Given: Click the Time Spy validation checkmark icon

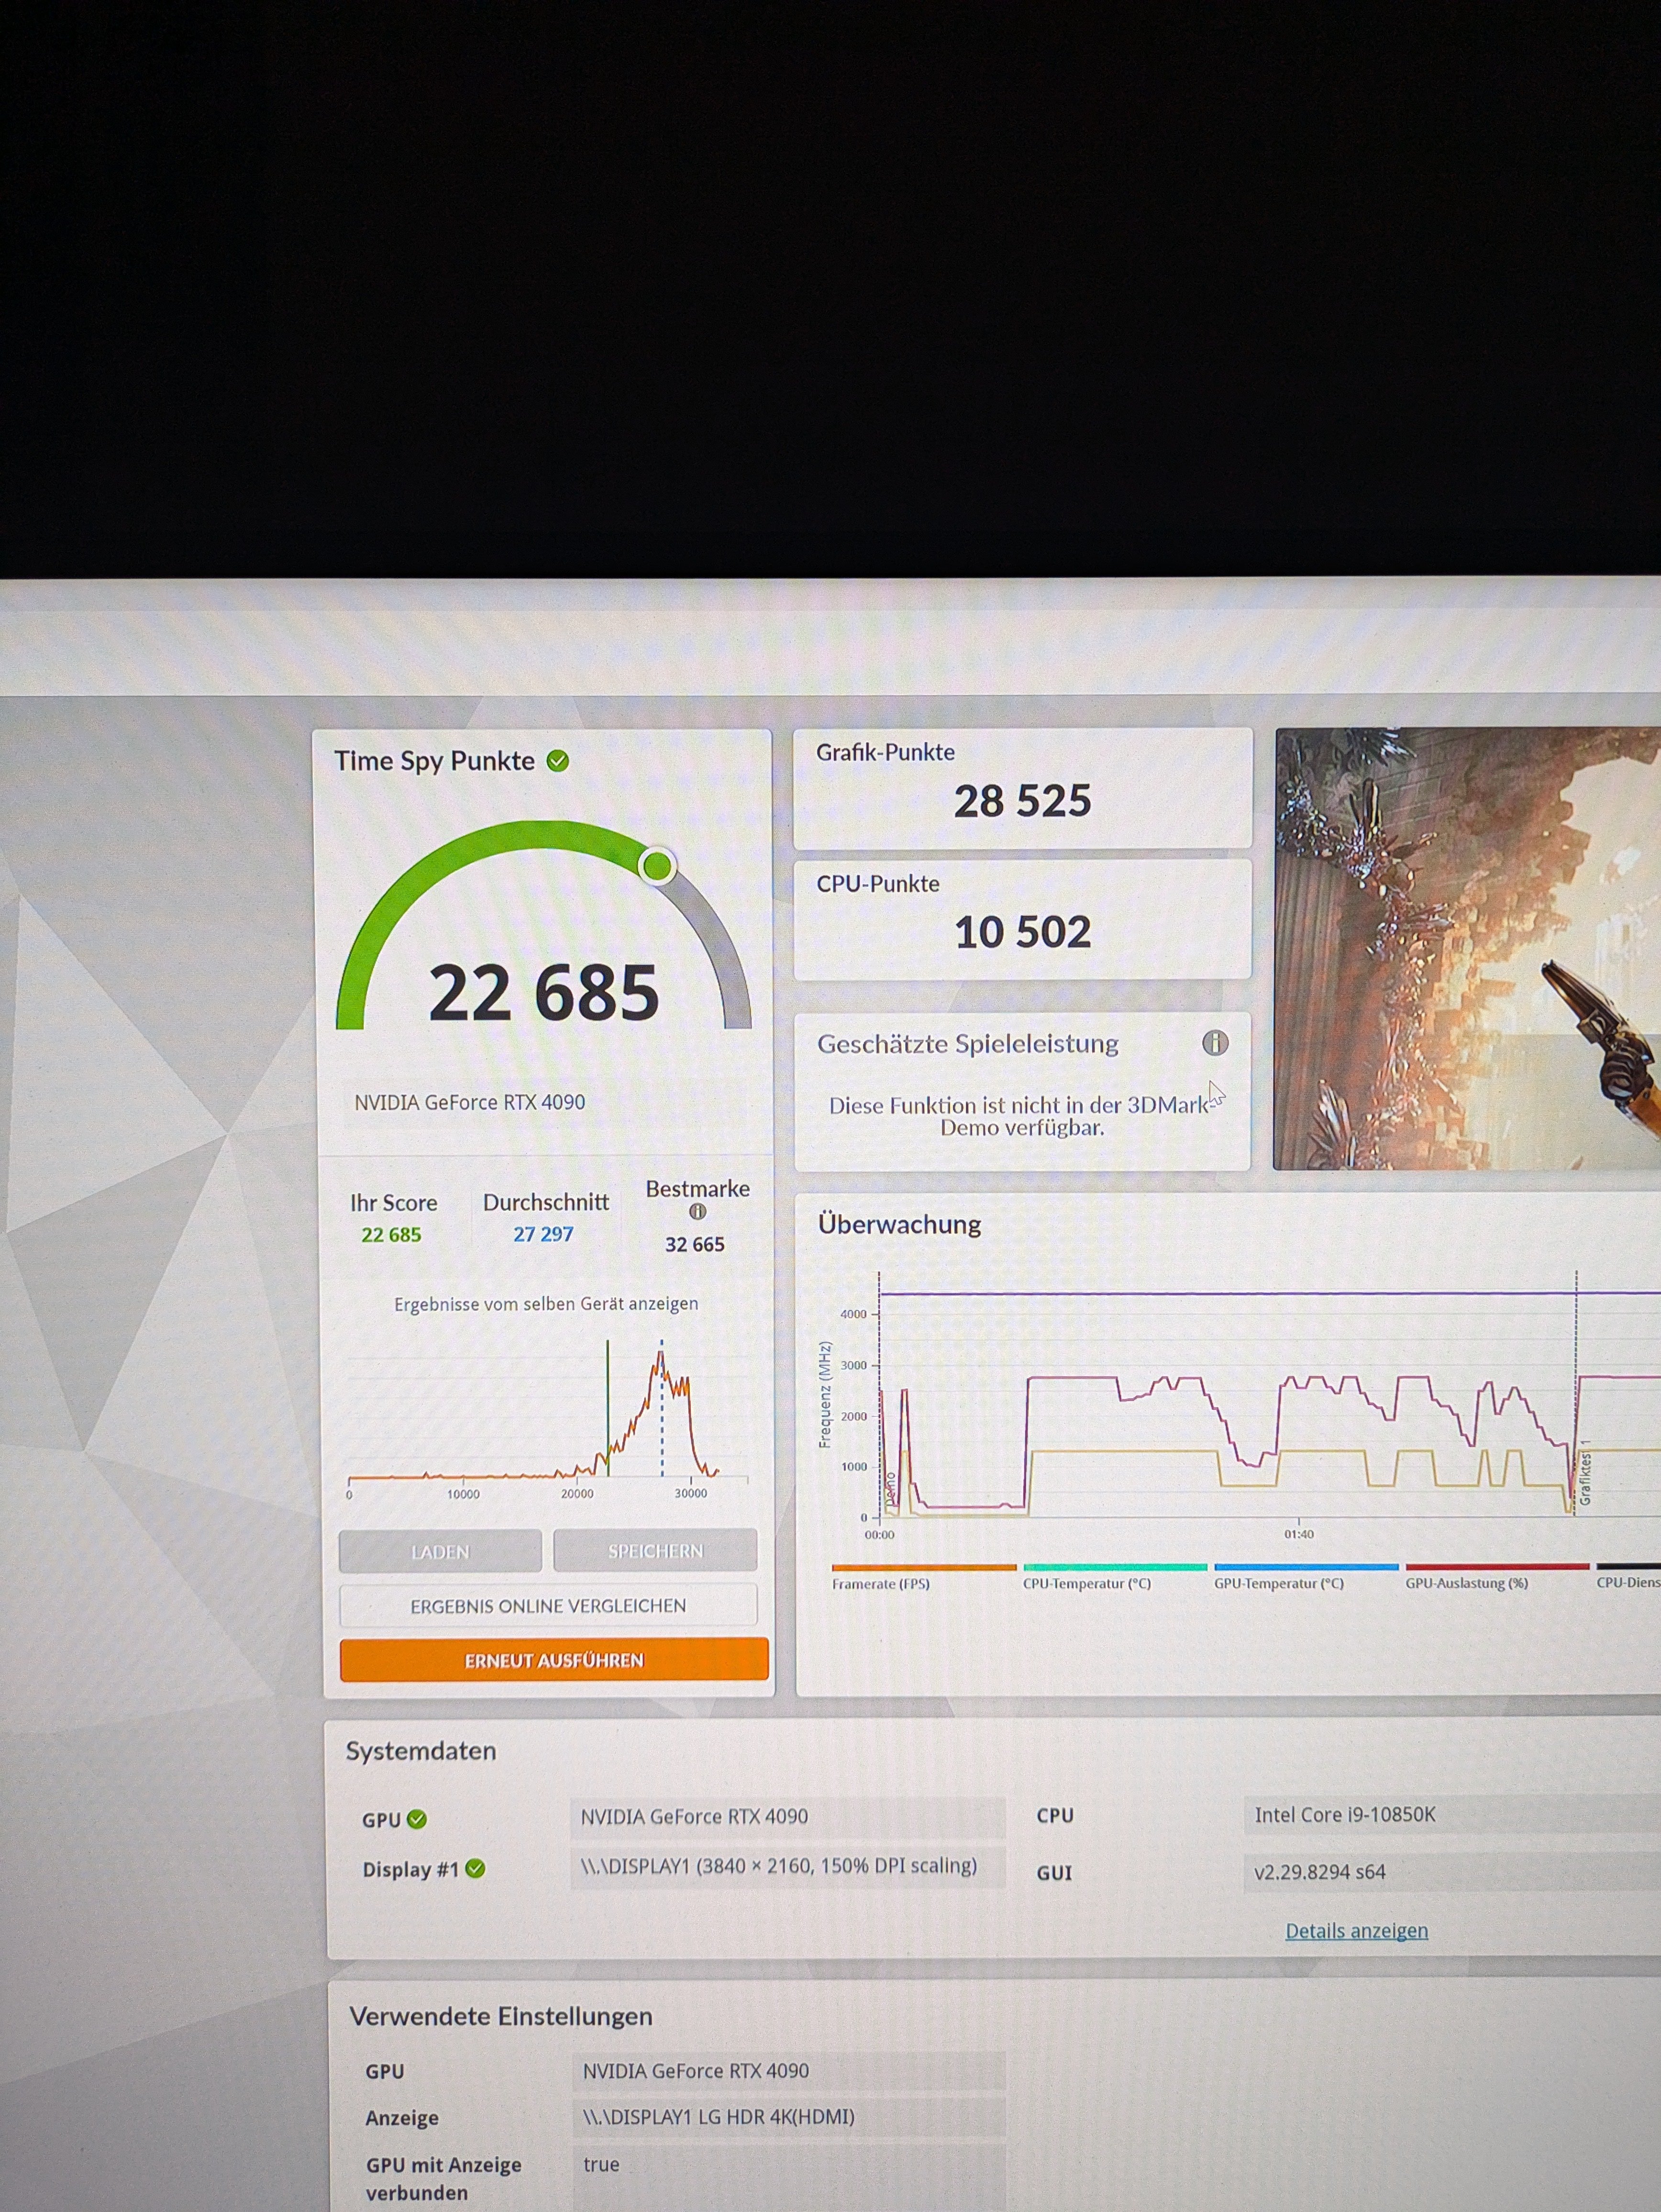Looking at the screenshot, I should [558, 761].
